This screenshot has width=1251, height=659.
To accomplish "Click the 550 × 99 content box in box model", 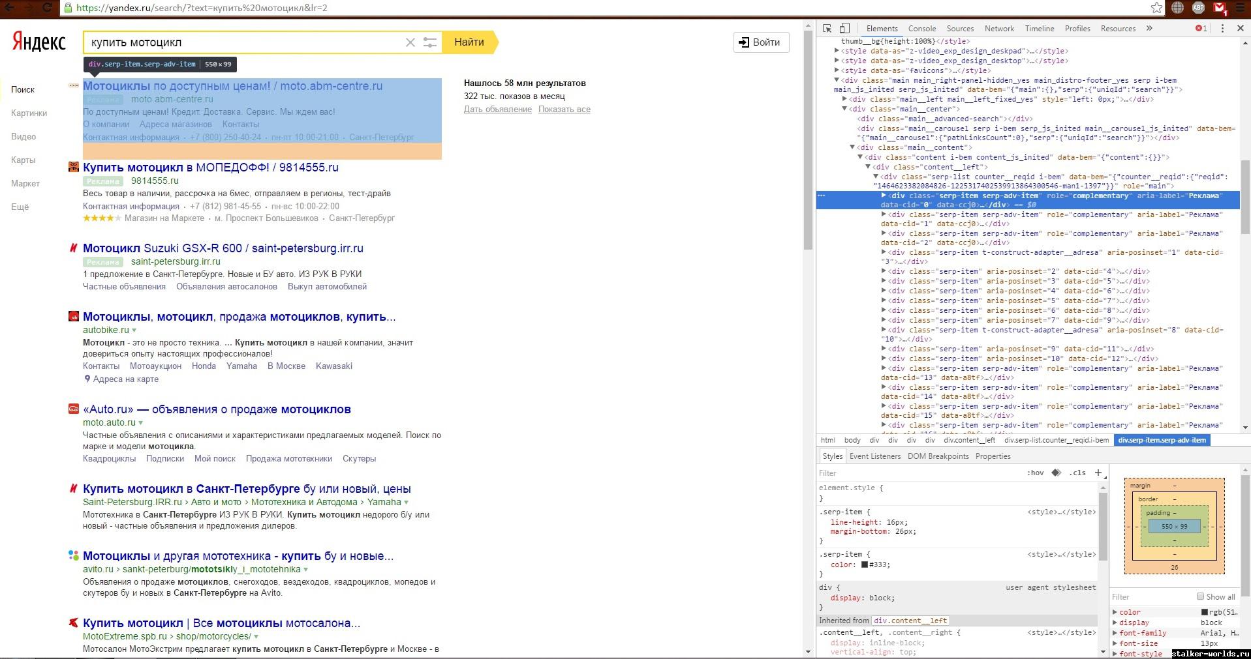I will coord(1174,527).
